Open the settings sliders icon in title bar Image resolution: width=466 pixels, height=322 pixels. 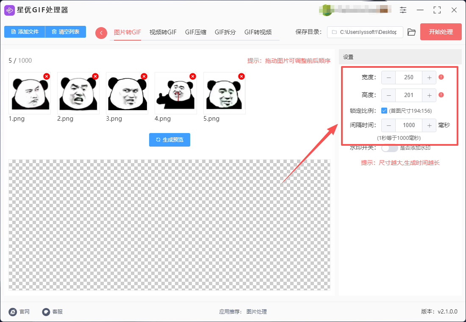coord(403,10)
